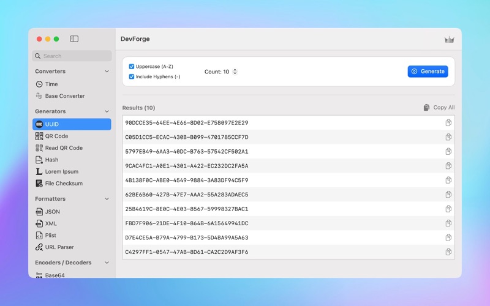The width and height of the screenshot is (490, 306).
Task: Click the Copy All text
Action: (x=443, y=108)
